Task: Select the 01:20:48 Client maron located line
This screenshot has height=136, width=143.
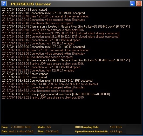Action: pyautogui.click(x=66, y=27)
